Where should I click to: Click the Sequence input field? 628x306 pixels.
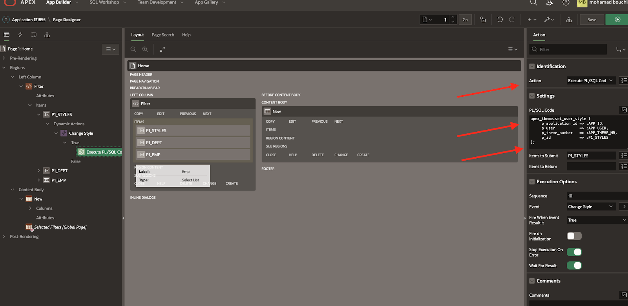click(x=597, y=196)
